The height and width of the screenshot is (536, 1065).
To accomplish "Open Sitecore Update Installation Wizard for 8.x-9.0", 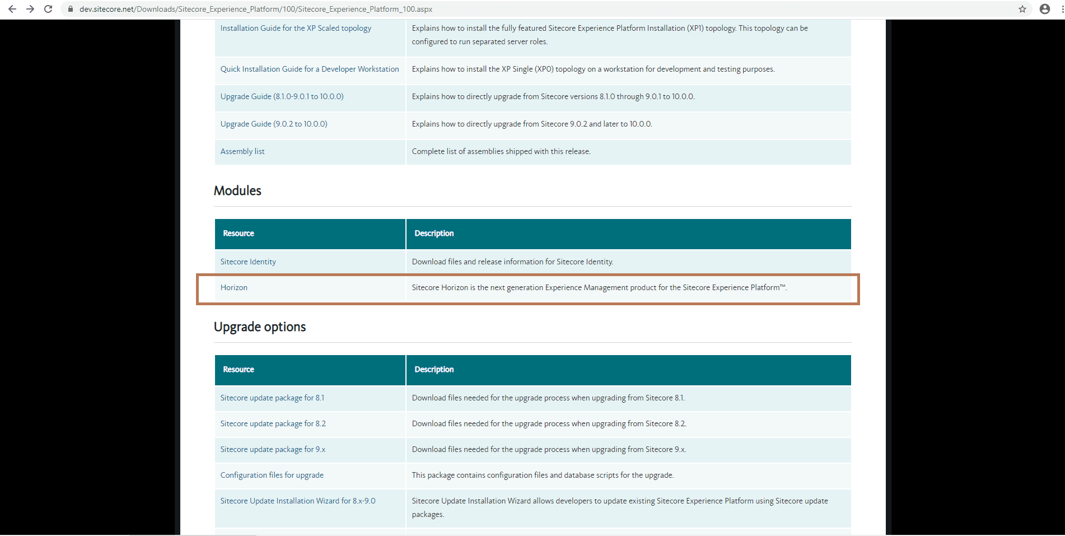I will pos(298,501).
